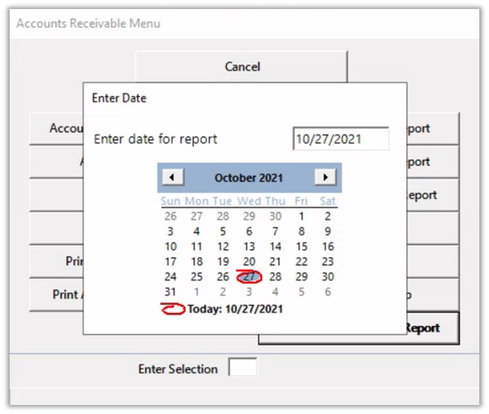Select October 20 on the calendar

249,261
